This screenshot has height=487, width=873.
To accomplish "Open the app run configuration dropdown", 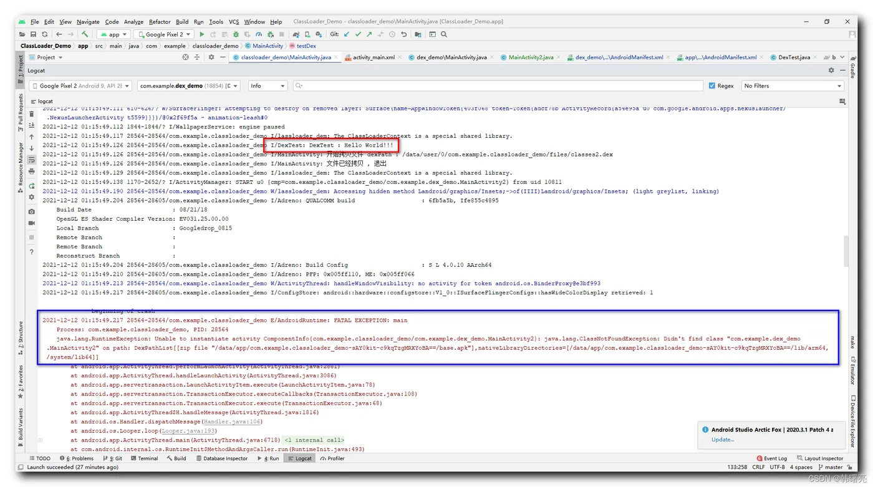I will pyautogui.click(x=114, y=34).
